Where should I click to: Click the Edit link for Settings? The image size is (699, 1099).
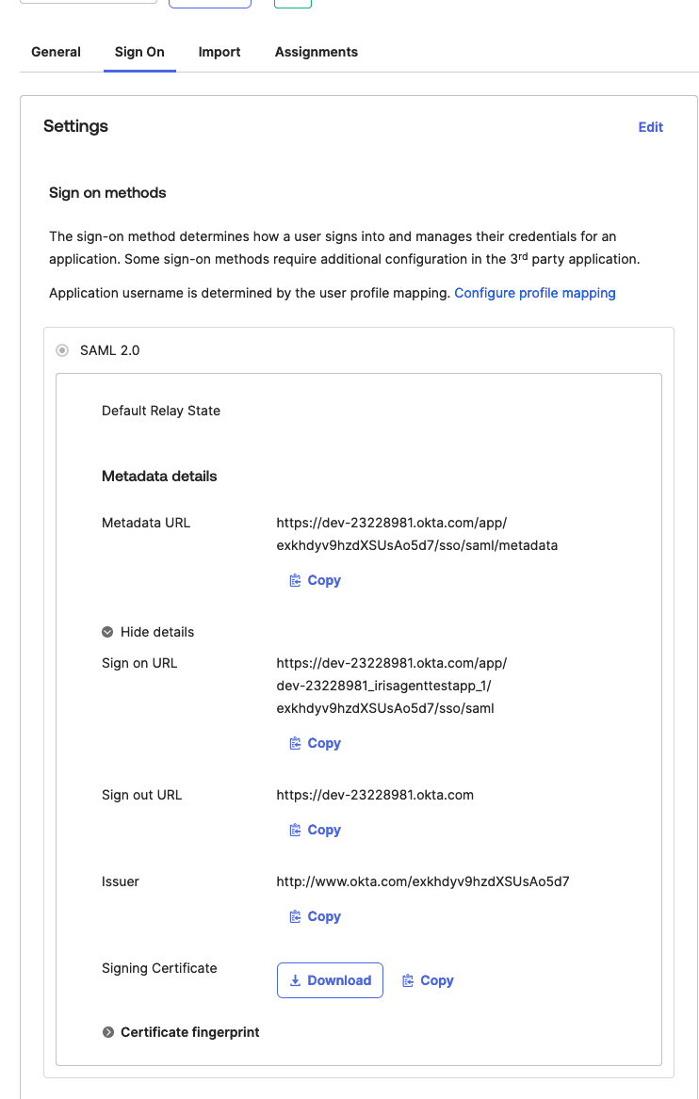tap(650, 126)
